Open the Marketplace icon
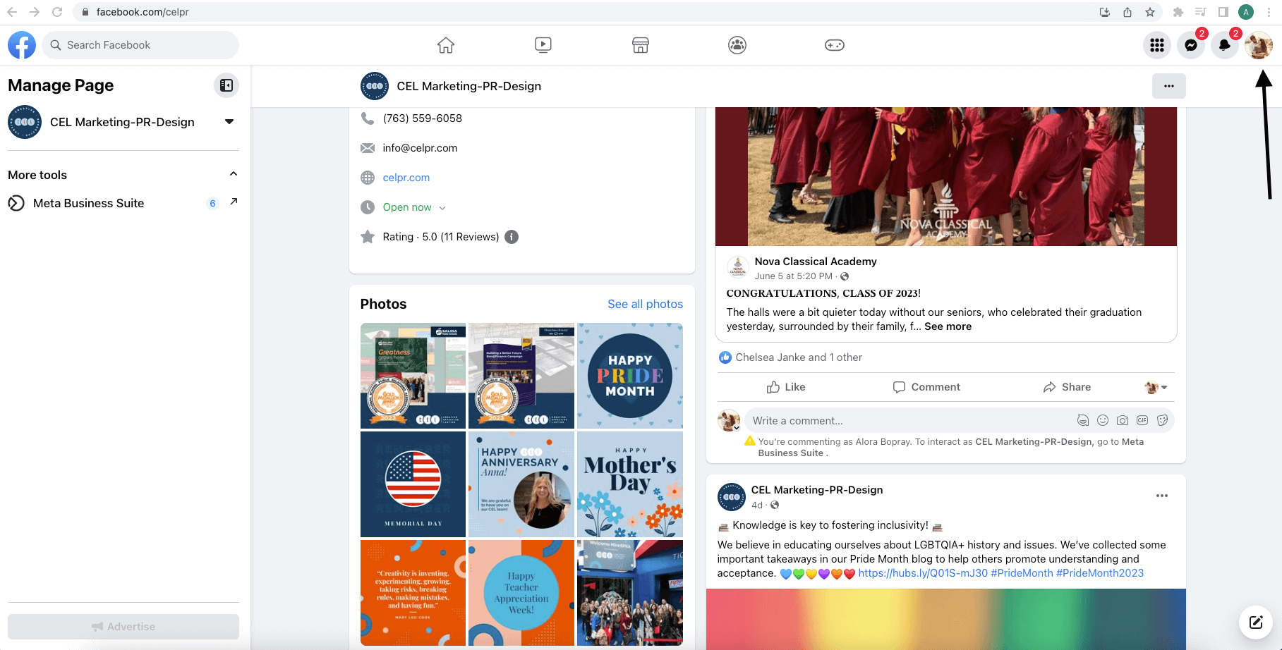The width and height of the screenshot is (1282, 650). pyautogui.click(x=641, y=45)
